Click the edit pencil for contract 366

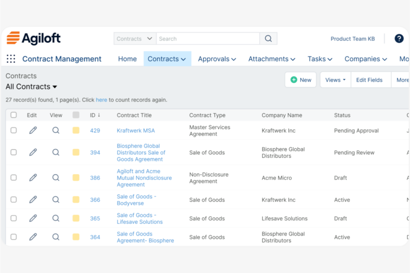tap(33, 199)
